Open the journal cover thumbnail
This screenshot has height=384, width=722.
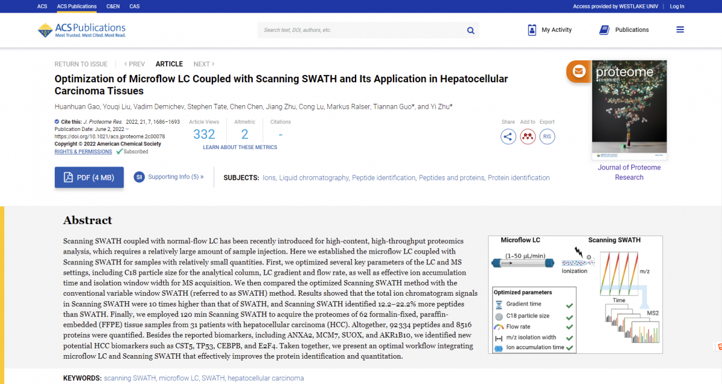click(629, 109)
